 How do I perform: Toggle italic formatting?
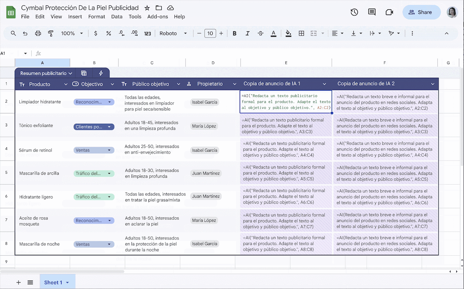click(x=247, y=33)
